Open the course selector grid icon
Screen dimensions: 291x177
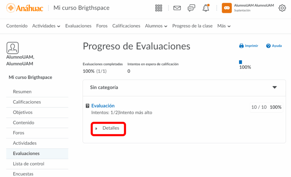(x=159, y=8)
